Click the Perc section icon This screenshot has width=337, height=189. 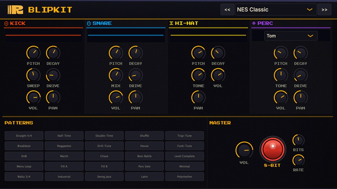coord(254,23)
